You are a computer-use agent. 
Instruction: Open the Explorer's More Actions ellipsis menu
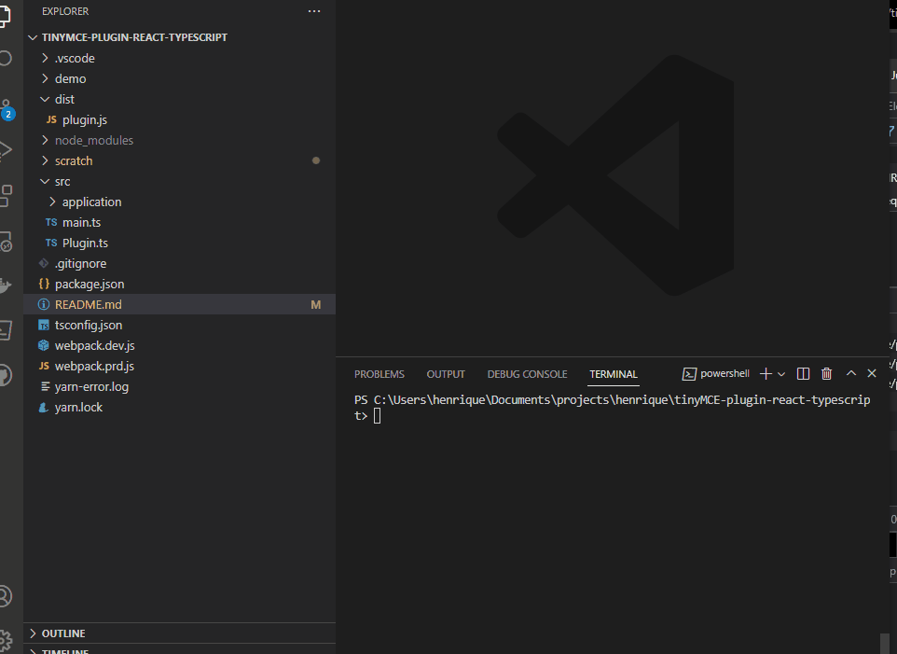click(314, 11)
